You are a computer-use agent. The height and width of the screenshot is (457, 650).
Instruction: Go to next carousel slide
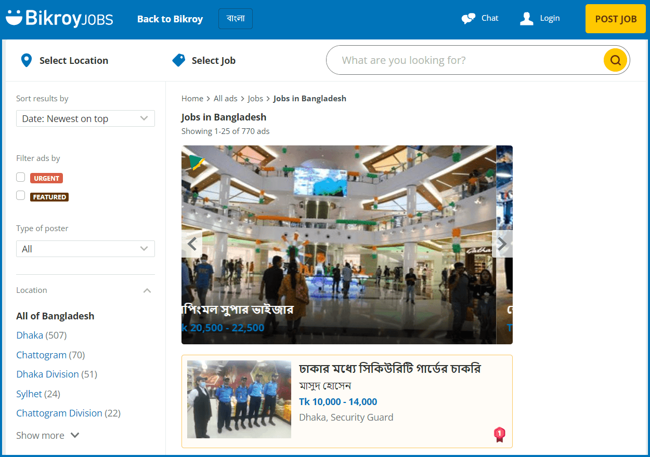tap(502, 244)
